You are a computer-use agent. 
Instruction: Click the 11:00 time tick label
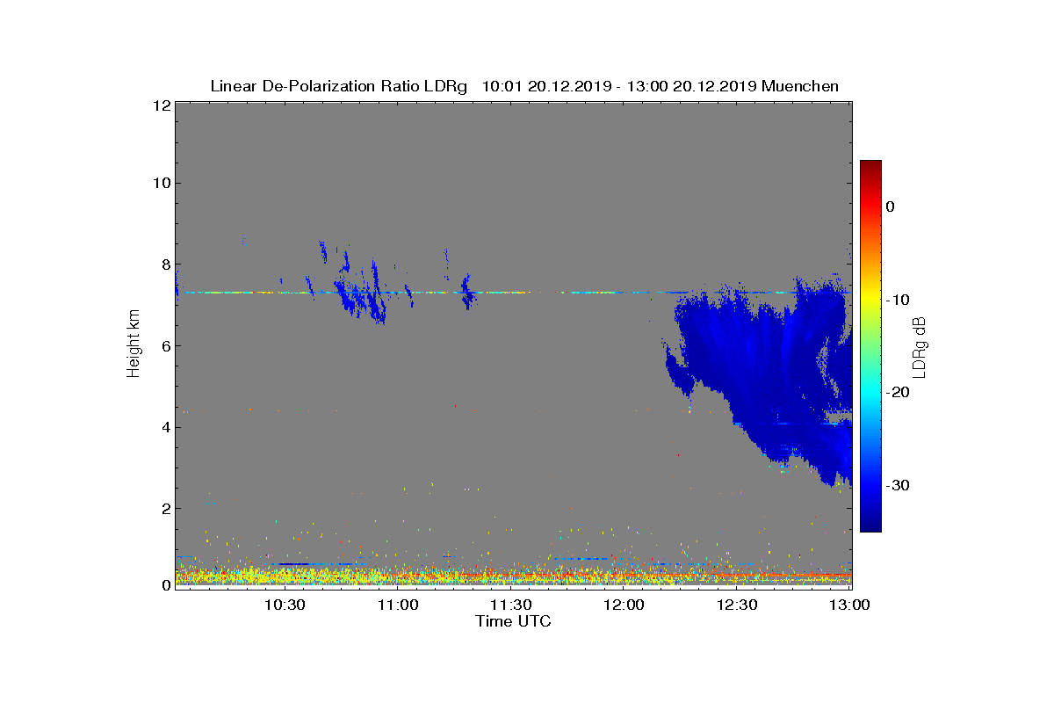[398, 605]
